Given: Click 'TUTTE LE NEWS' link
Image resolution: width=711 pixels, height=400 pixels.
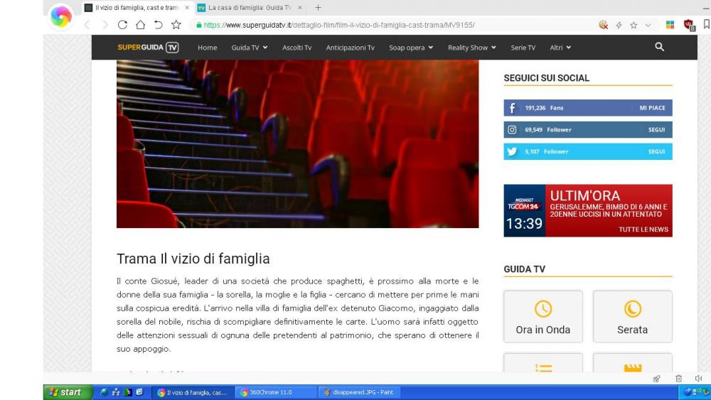Looking at the screenshot, I should 643,229.
